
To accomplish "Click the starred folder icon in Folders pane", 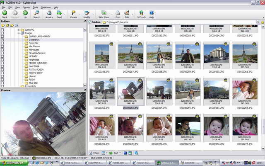I will [7, 26].
